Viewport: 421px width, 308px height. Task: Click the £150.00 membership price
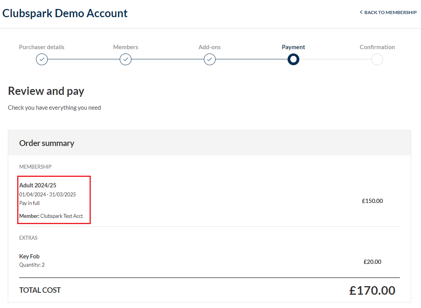(x=372, y=201)
